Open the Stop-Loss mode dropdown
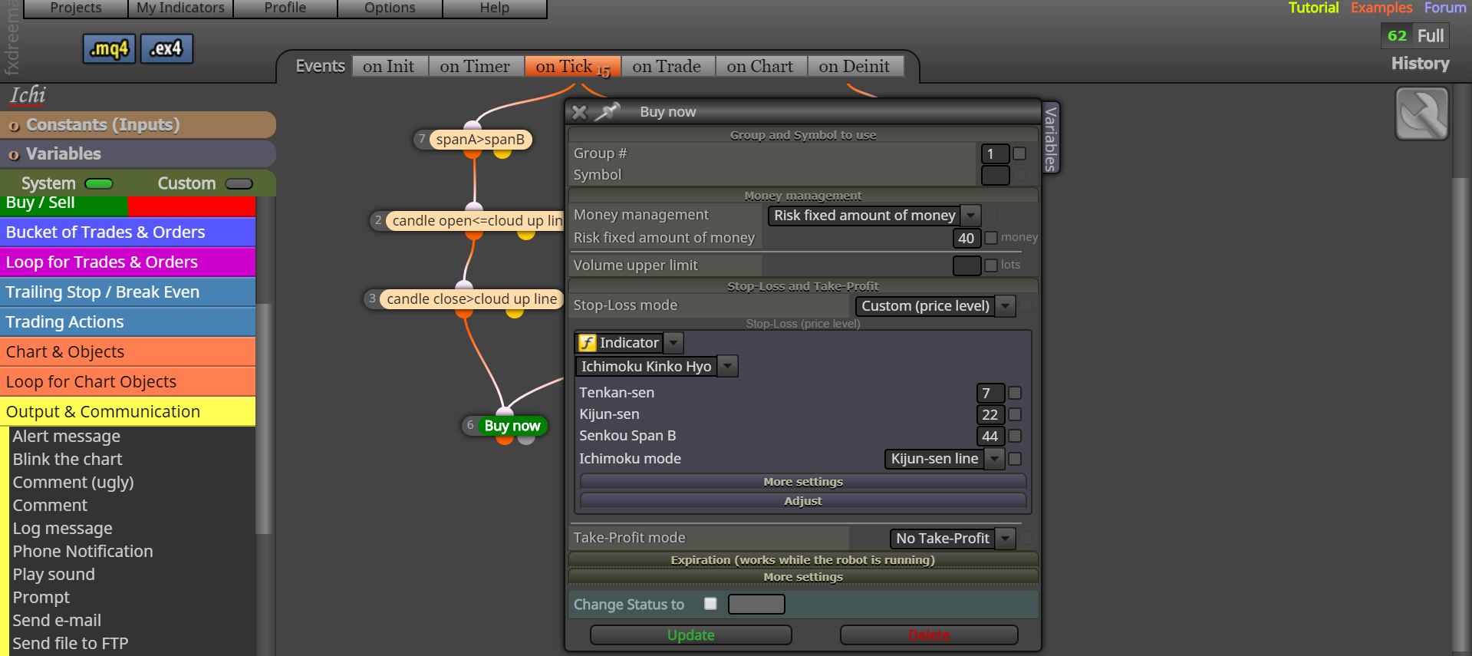1472x656 pixels. [936, 306]
